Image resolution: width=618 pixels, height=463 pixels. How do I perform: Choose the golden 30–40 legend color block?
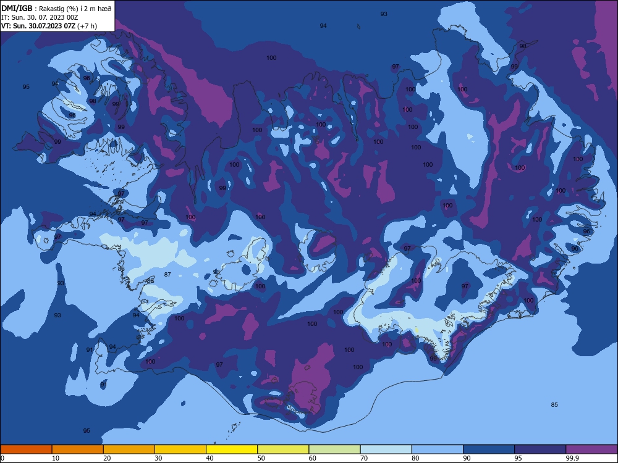pos(180,449)
